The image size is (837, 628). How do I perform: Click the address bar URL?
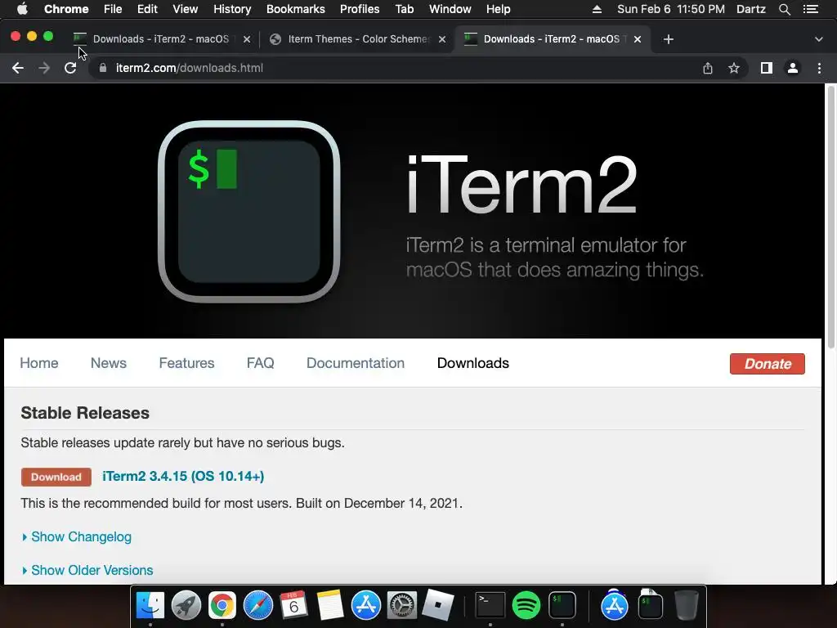(190, 68)
